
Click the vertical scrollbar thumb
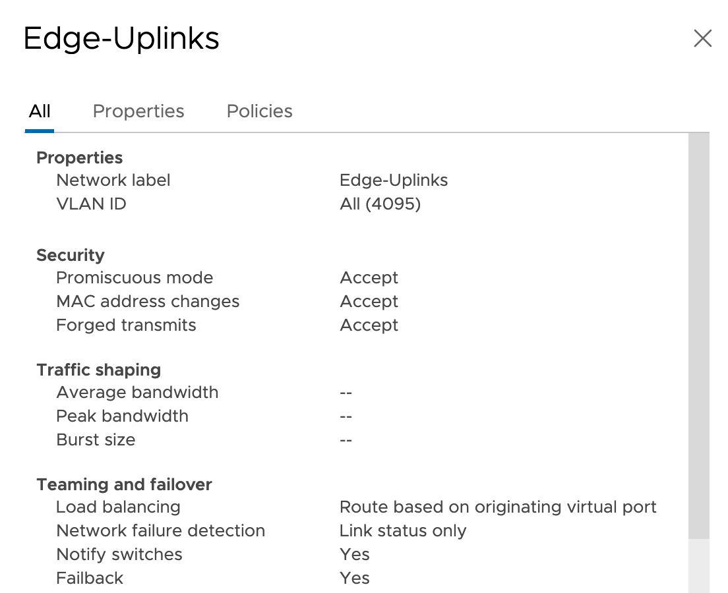(699, 335)
